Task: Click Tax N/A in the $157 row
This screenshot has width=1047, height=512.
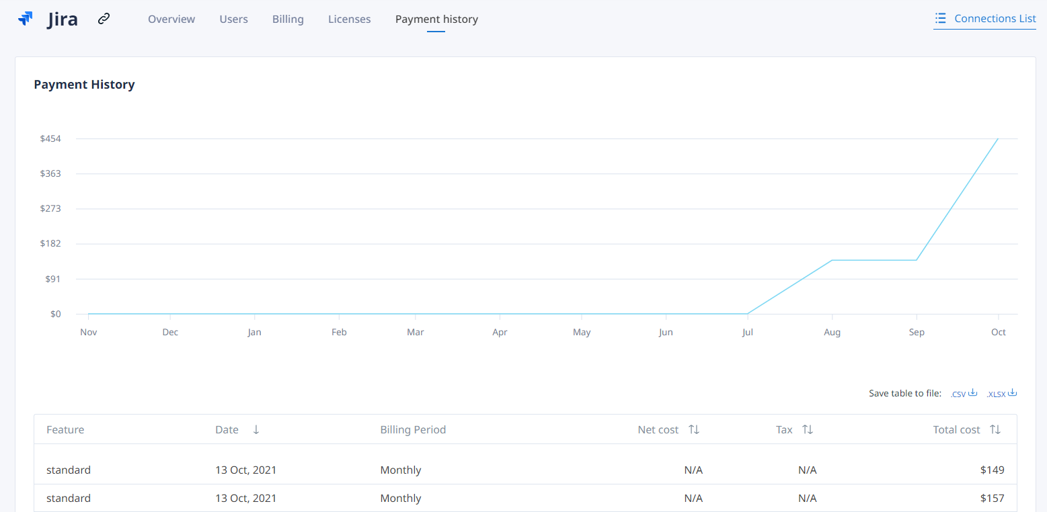Action: click(x=808, y=498)
